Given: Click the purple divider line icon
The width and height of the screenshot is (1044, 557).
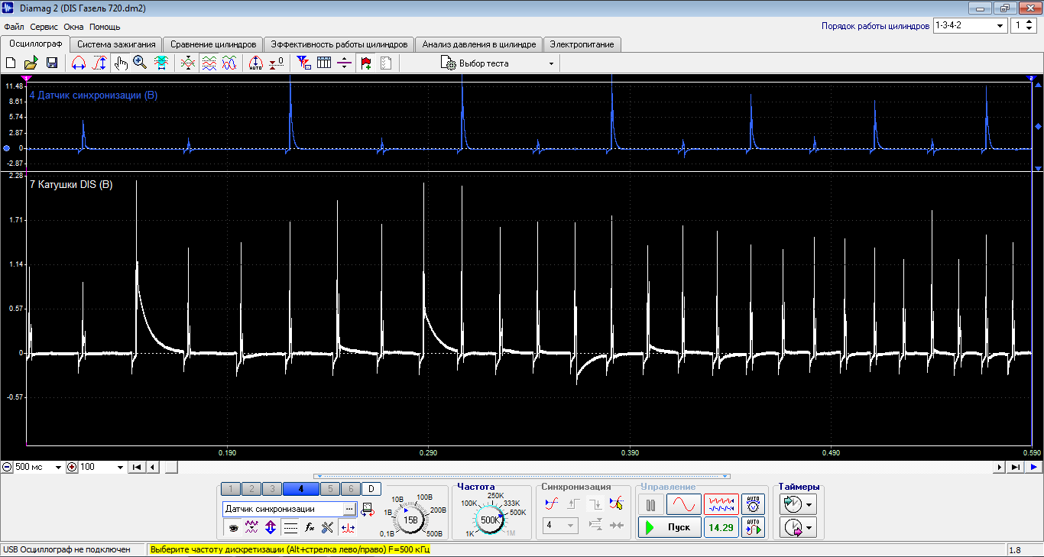Looking at the screenshot, I should tap(344, 63).
